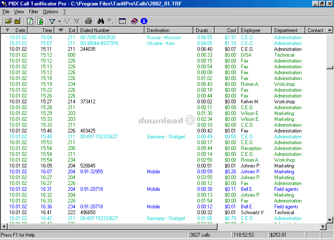Screen dimensions: 334x240
Task: Select Germany - Stuttgart in the 15:48 row
Action: 166,137
